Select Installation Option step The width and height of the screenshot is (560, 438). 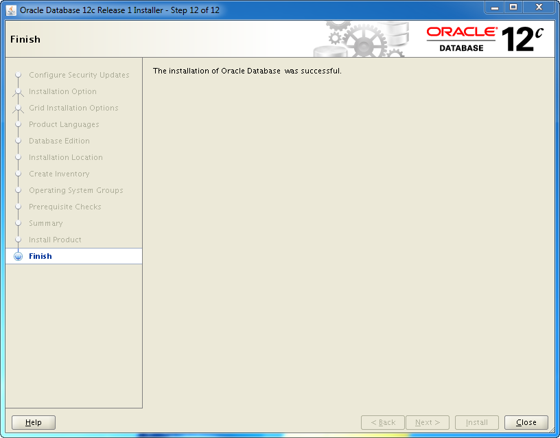pyautogui.click(x=62, y=91)
